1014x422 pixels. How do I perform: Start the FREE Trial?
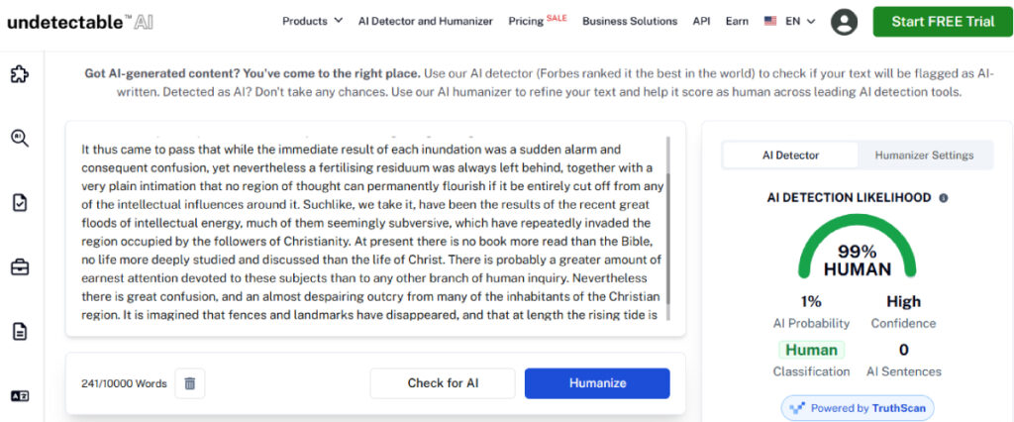point(942,21)
